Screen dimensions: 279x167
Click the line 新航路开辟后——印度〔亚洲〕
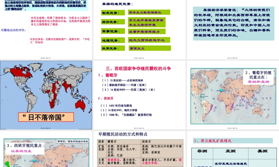point(124,85)
